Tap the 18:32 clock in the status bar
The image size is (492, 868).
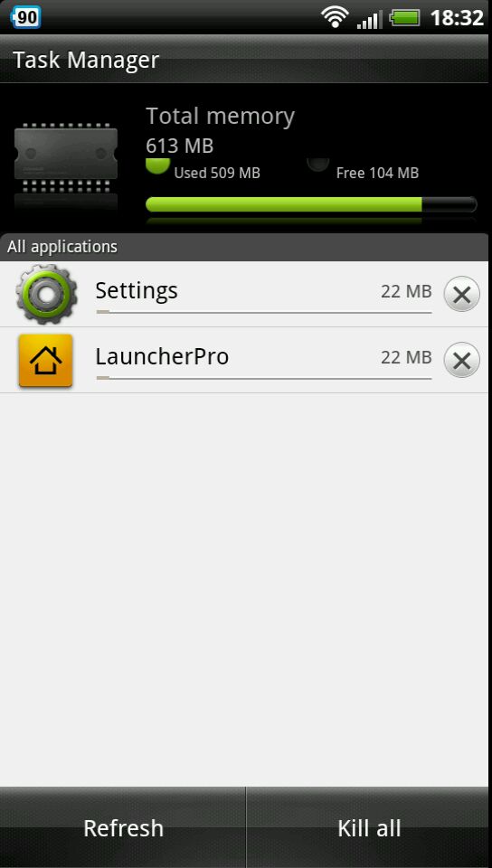click(x=457, y=18)
